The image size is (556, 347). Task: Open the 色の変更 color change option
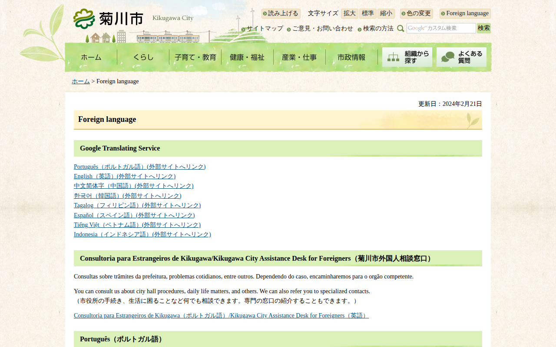(417, 13)
